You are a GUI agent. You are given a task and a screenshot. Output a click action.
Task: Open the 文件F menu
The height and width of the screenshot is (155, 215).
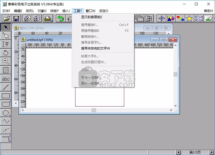6,11
